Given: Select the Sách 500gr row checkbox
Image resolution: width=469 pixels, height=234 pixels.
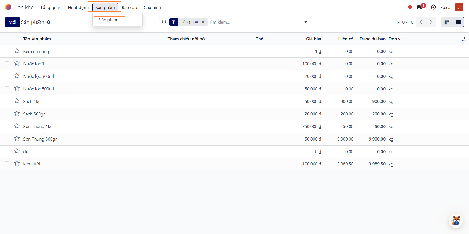Looking at the screenshot, I should pyautogui.click(x=7, y=114).
